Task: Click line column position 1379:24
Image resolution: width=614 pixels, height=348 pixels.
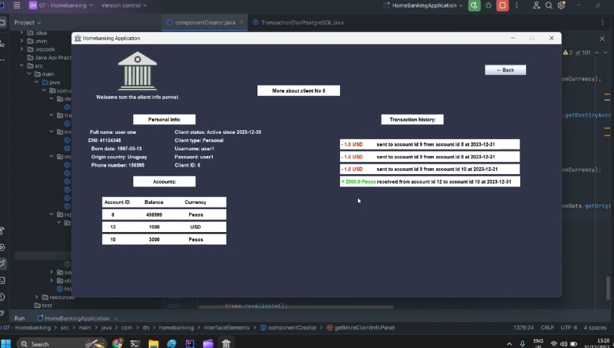Action: (x=523, y=328)
